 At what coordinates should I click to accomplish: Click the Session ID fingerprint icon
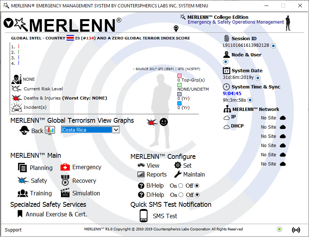click(x=227, y=38)
